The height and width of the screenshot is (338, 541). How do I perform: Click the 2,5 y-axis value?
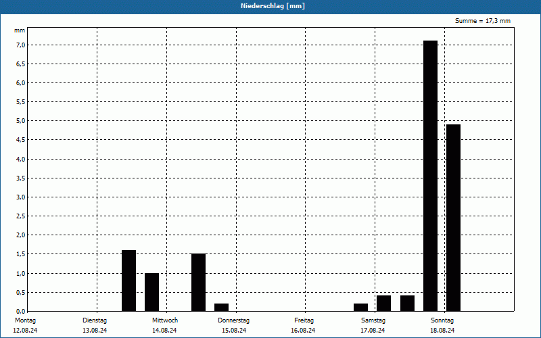20,216
